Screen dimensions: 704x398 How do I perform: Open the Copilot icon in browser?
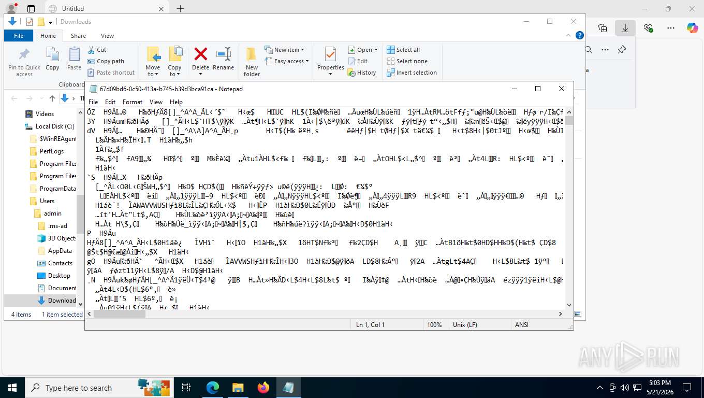[692, 28]
